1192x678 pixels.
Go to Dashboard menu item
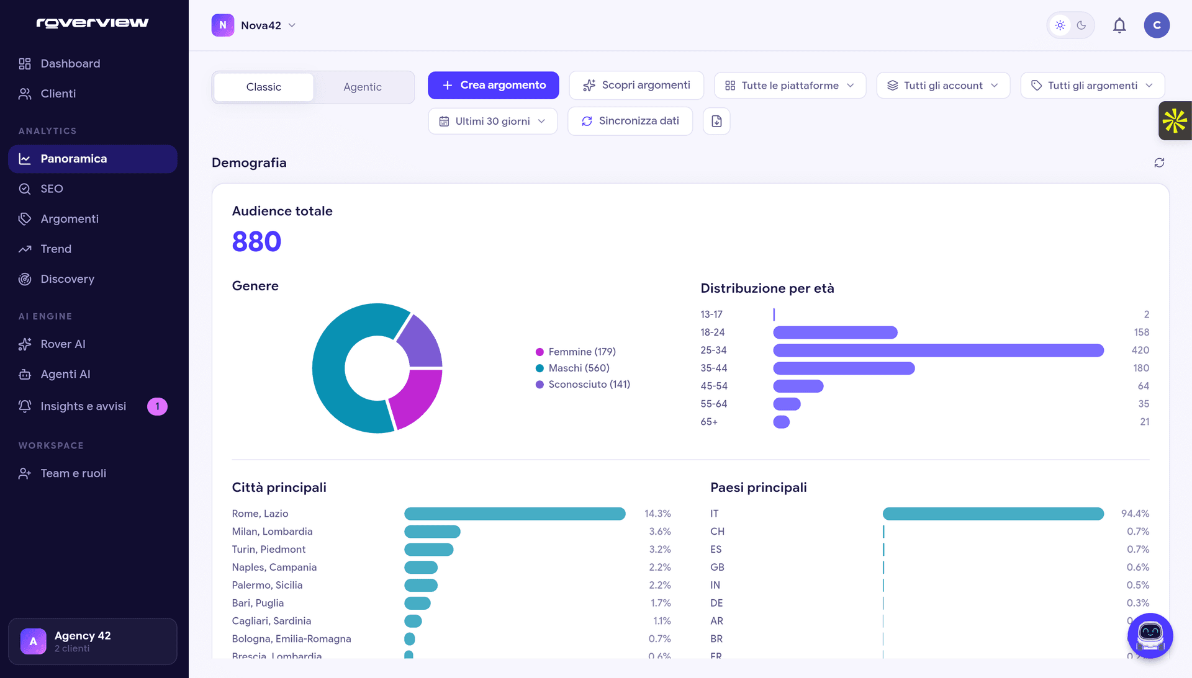tap(93, 64)
